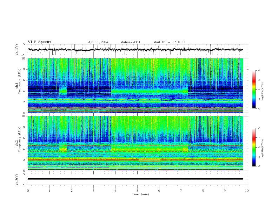Click the "VLF Spectra" plot title
This screenshot has width=278, height=214.
(x=40, y=42)
